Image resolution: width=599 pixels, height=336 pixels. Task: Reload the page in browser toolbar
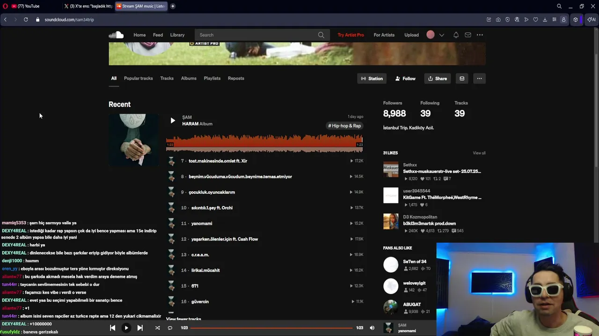(x=26, y=20)
